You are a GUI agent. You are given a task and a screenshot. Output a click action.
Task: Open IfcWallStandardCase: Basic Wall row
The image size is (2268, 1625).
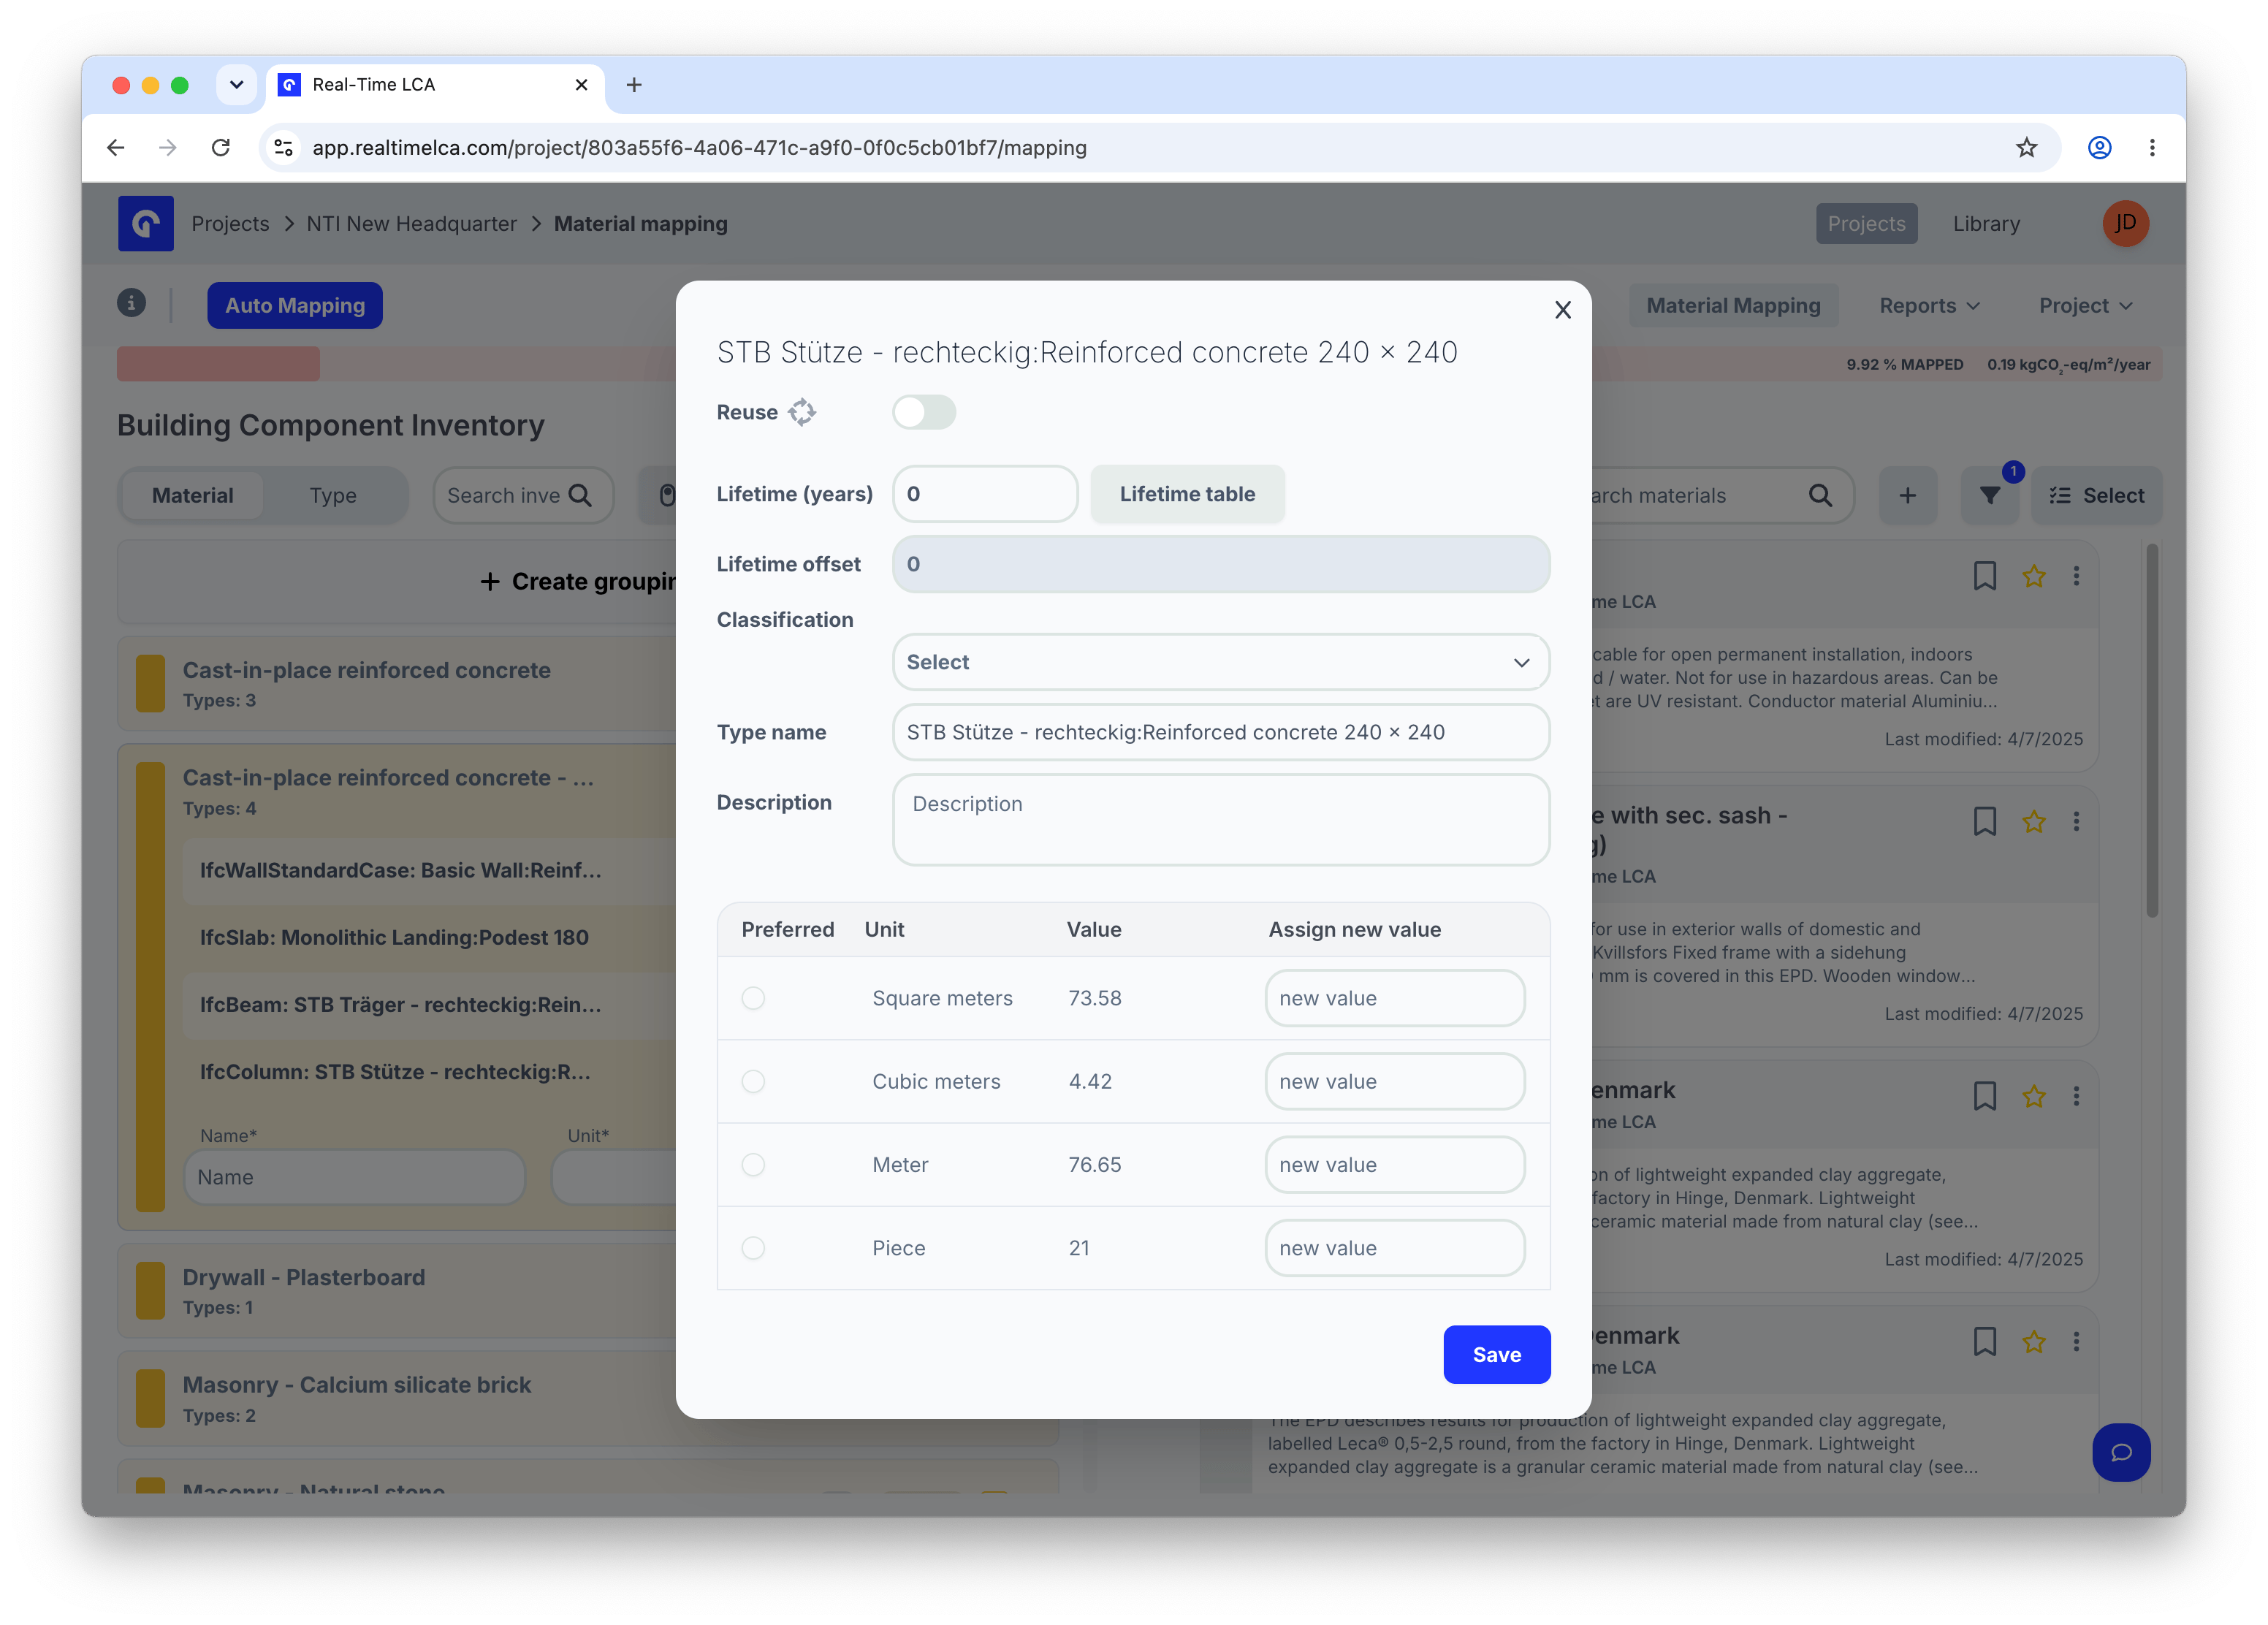(x=430, y=871)
